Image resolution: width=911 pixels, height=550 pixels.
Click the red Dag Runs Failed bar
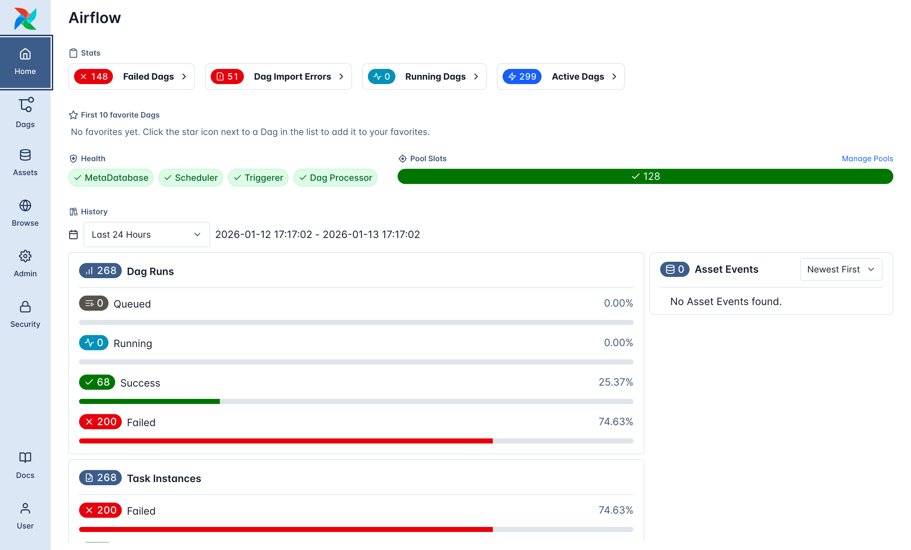tap(286, 441)
